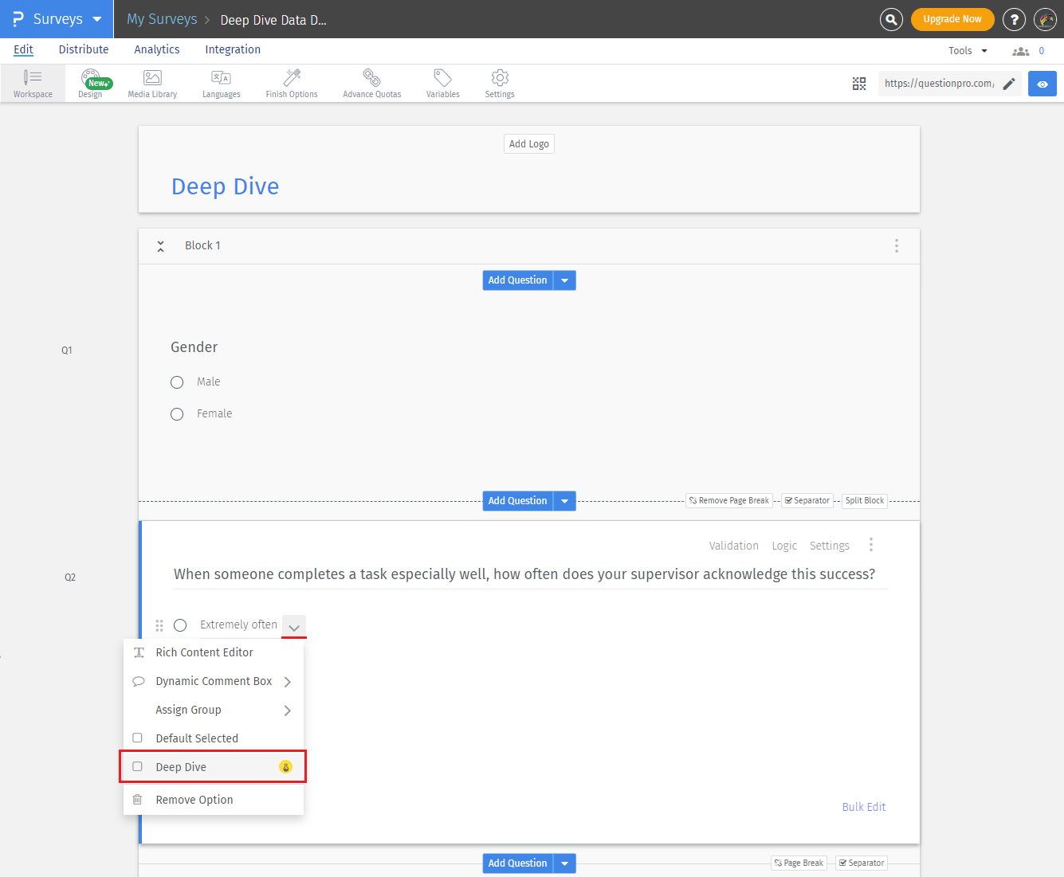Open the Q2 question three-dot menu
1064x877 pixels.
tap(871, 545)
